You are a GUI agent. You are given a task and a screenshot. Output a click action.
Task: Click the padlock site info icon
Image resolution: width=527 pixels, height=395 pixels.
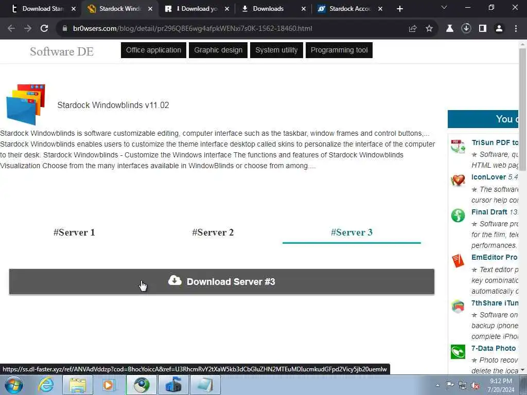[x=65, y=29]
